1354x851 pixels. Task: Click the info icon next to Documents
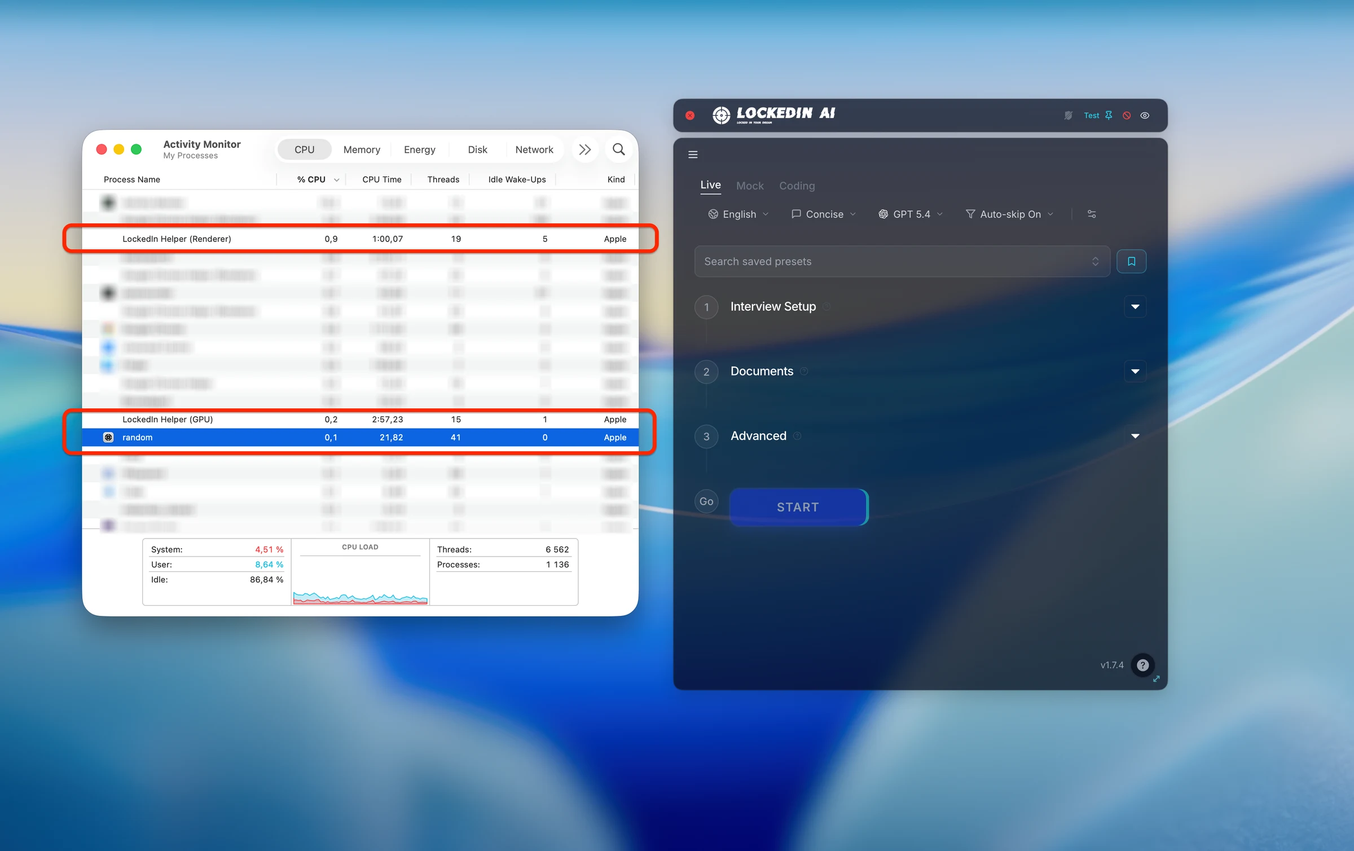[804, 371]
